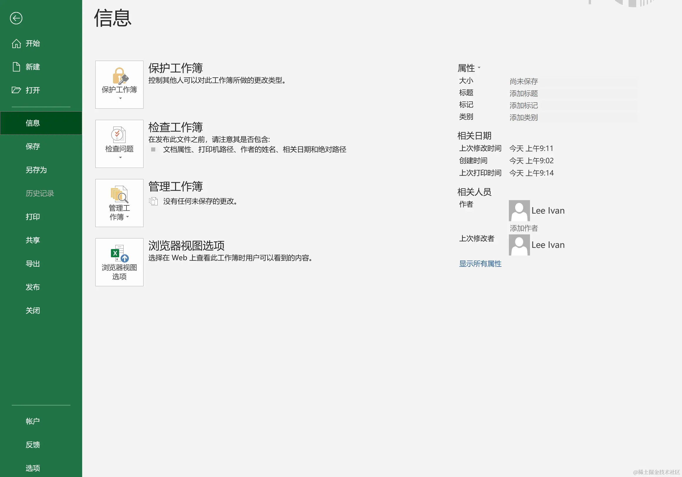The height and width of the screenshot is (477, 682).
Task: Click the 添加标题 title field
Action: coord(524,93)
